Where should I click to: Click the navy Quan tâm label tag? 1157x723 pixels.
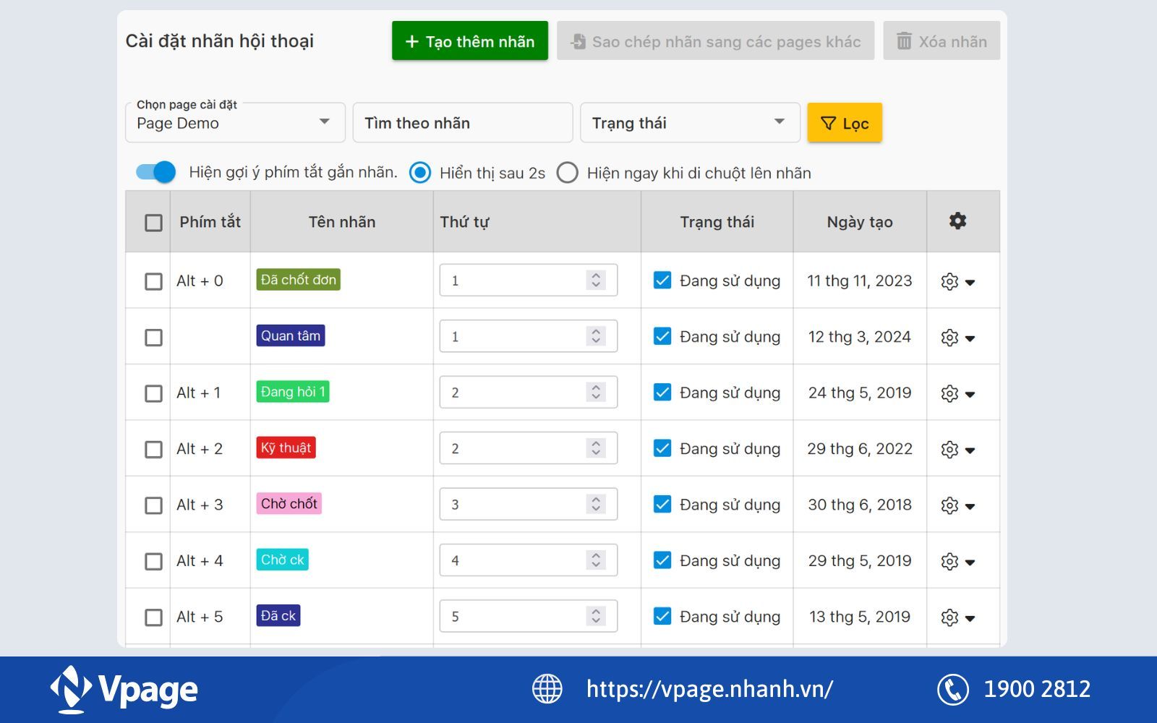[290, 335]
